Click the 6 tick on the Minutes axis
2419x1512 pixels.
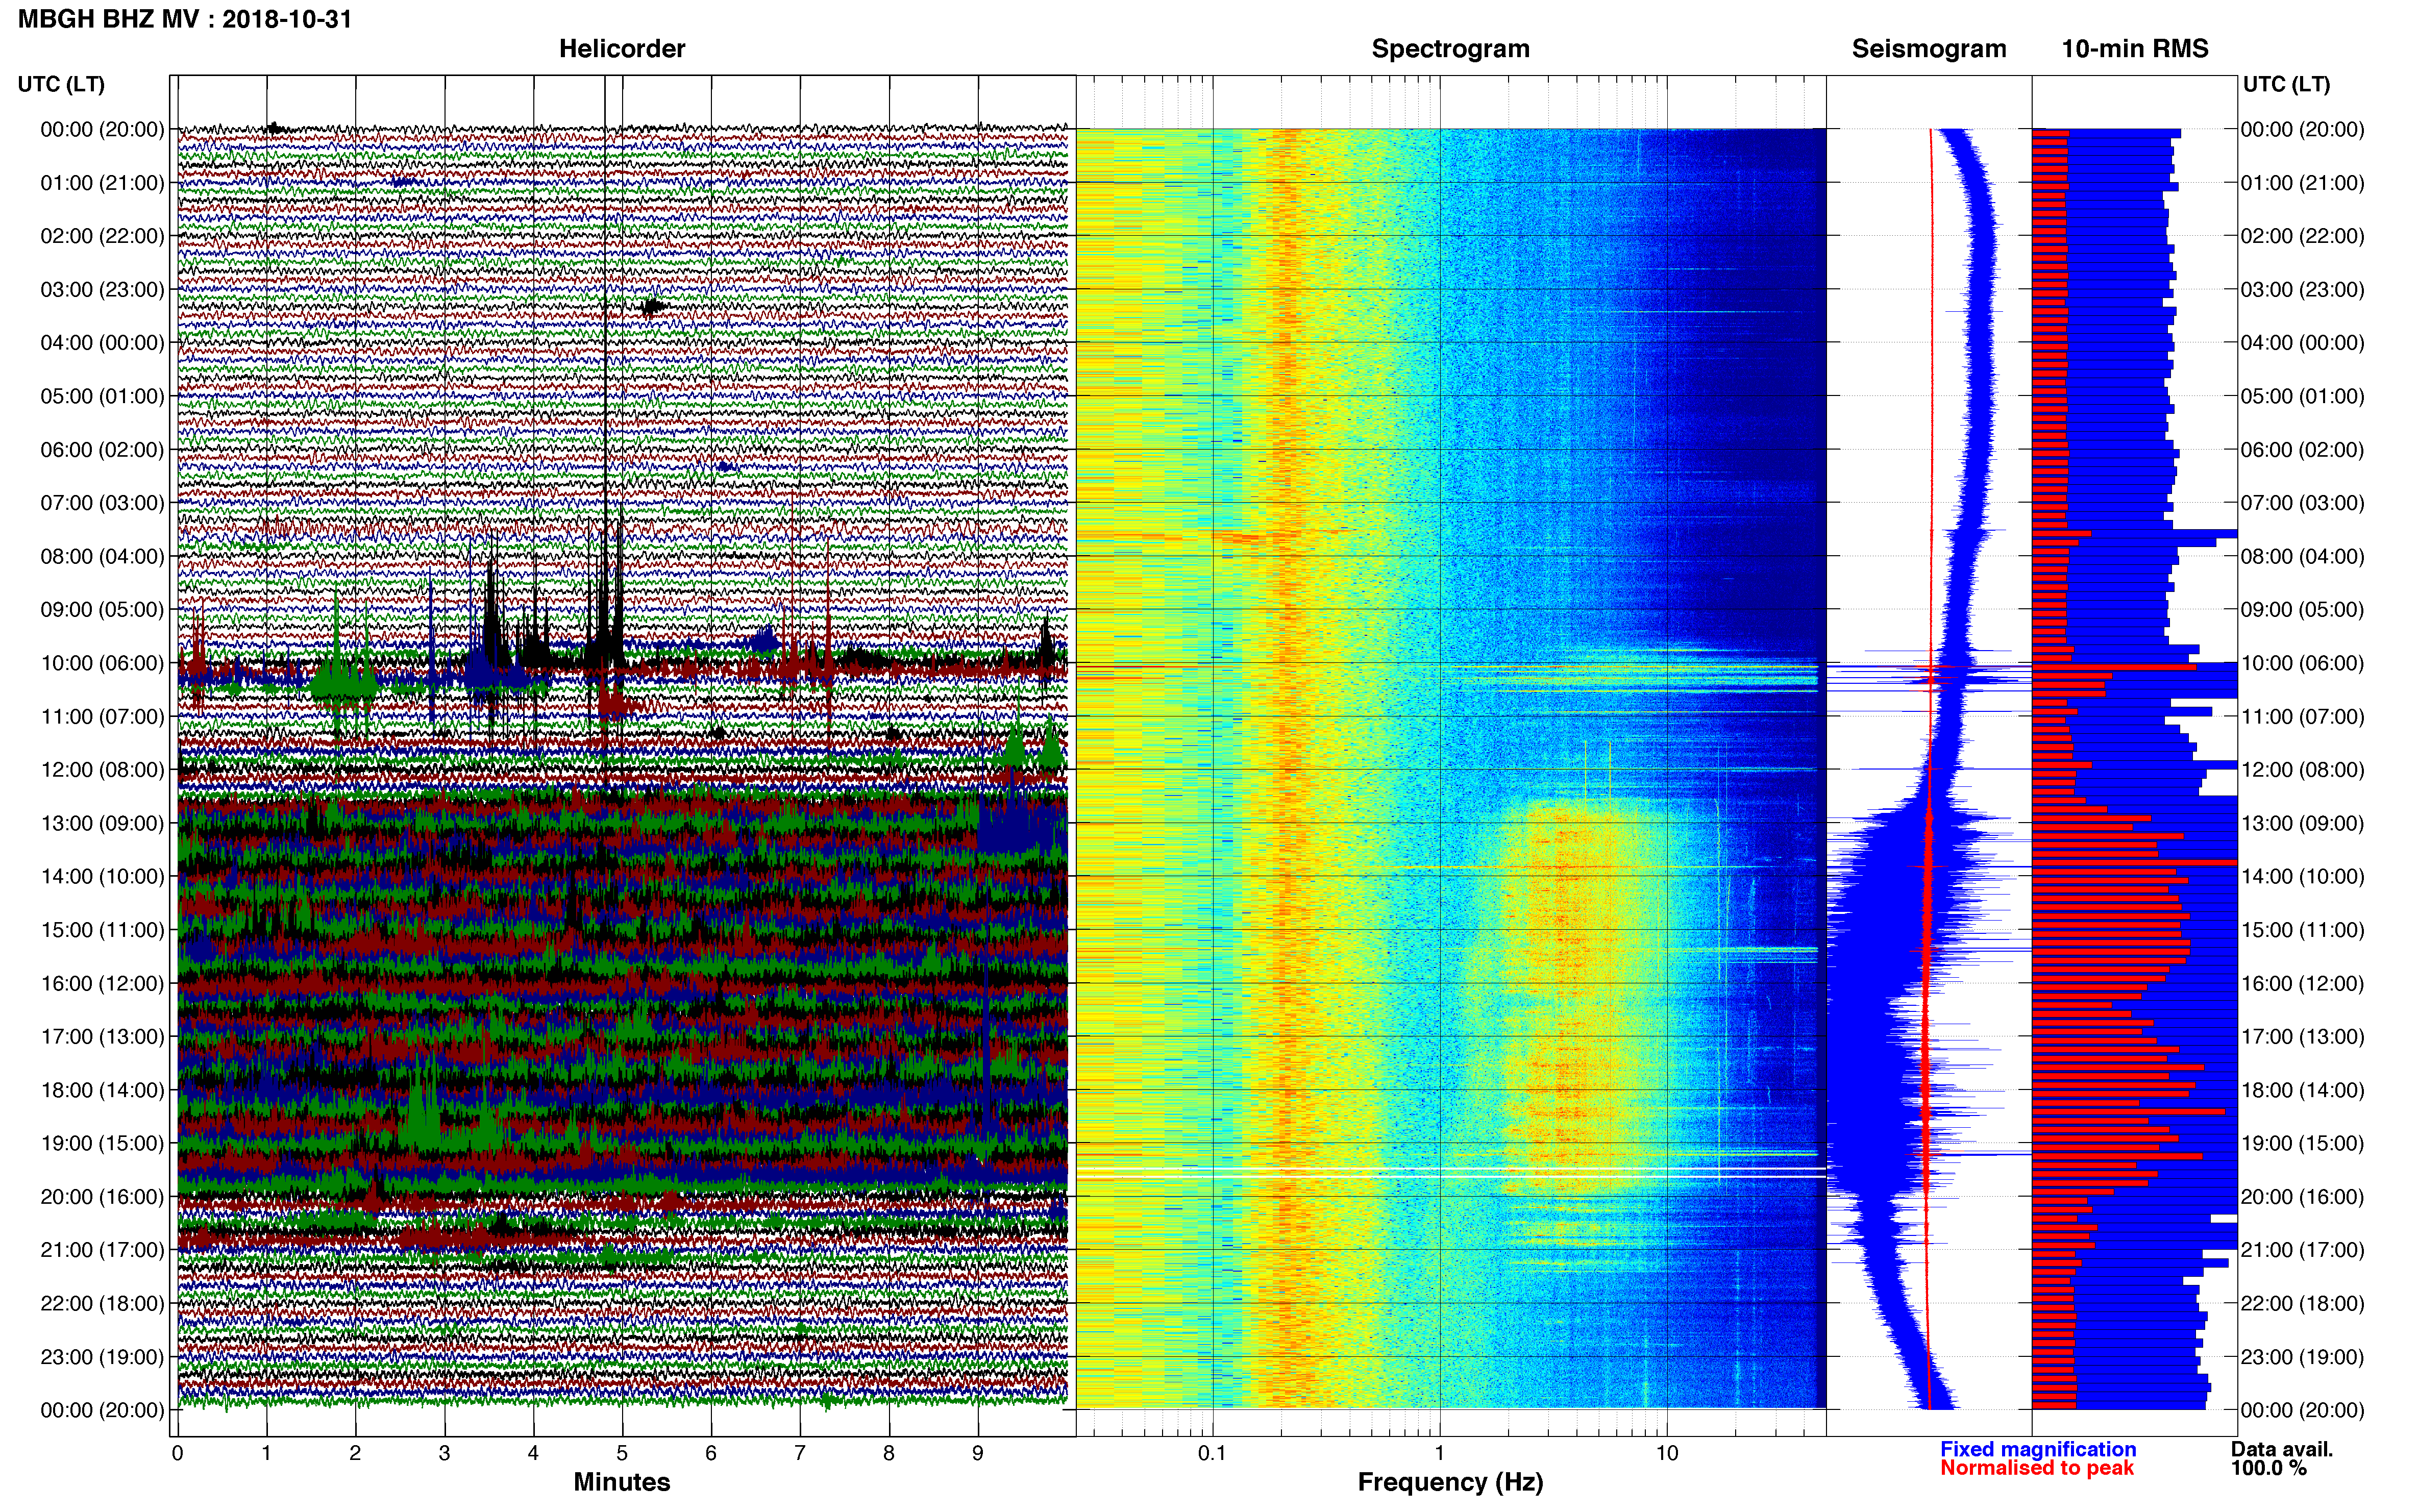tap(711, 1453)
